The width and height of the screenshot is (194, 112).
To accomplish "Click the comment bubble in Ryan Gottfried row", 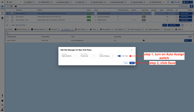I will point(144,40).
